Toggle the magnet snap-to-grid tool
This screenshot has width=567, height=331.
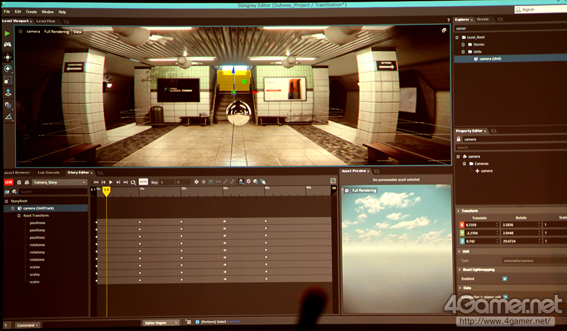[x=8, y=104]
